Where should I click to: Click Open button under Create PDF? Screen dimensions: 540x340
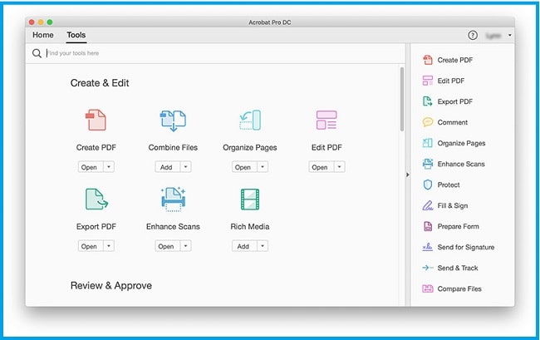(91, 167)
